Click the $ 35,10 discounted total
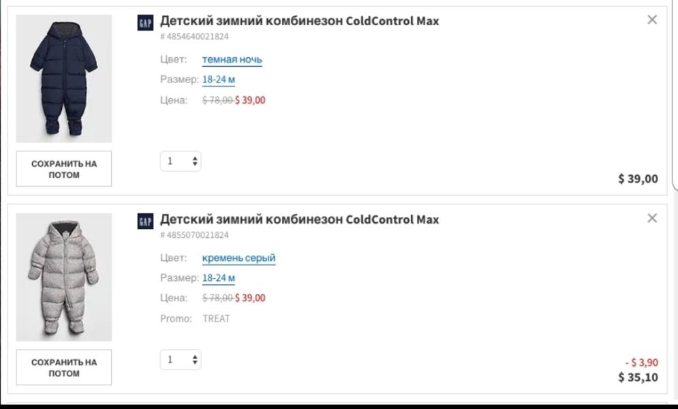Viewport: 678px width, 409px height. [638, 378]
